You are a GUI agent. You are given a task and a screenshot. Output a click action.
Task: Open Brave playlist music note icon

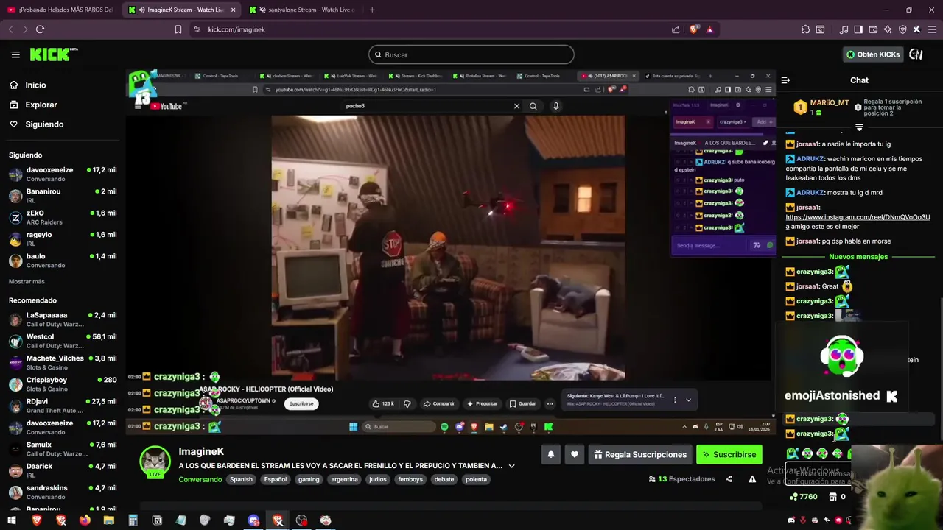pos(844,29)
